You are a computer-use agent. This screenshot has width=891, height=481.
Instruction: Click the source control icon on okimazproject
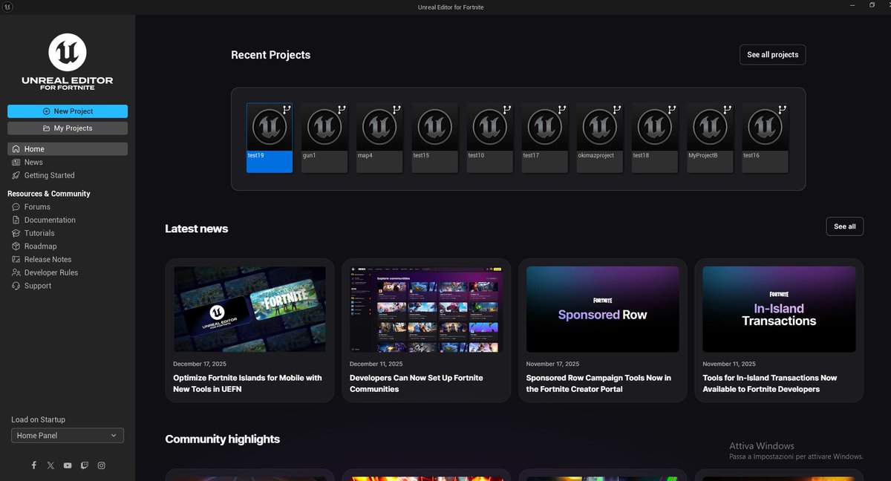616,109
